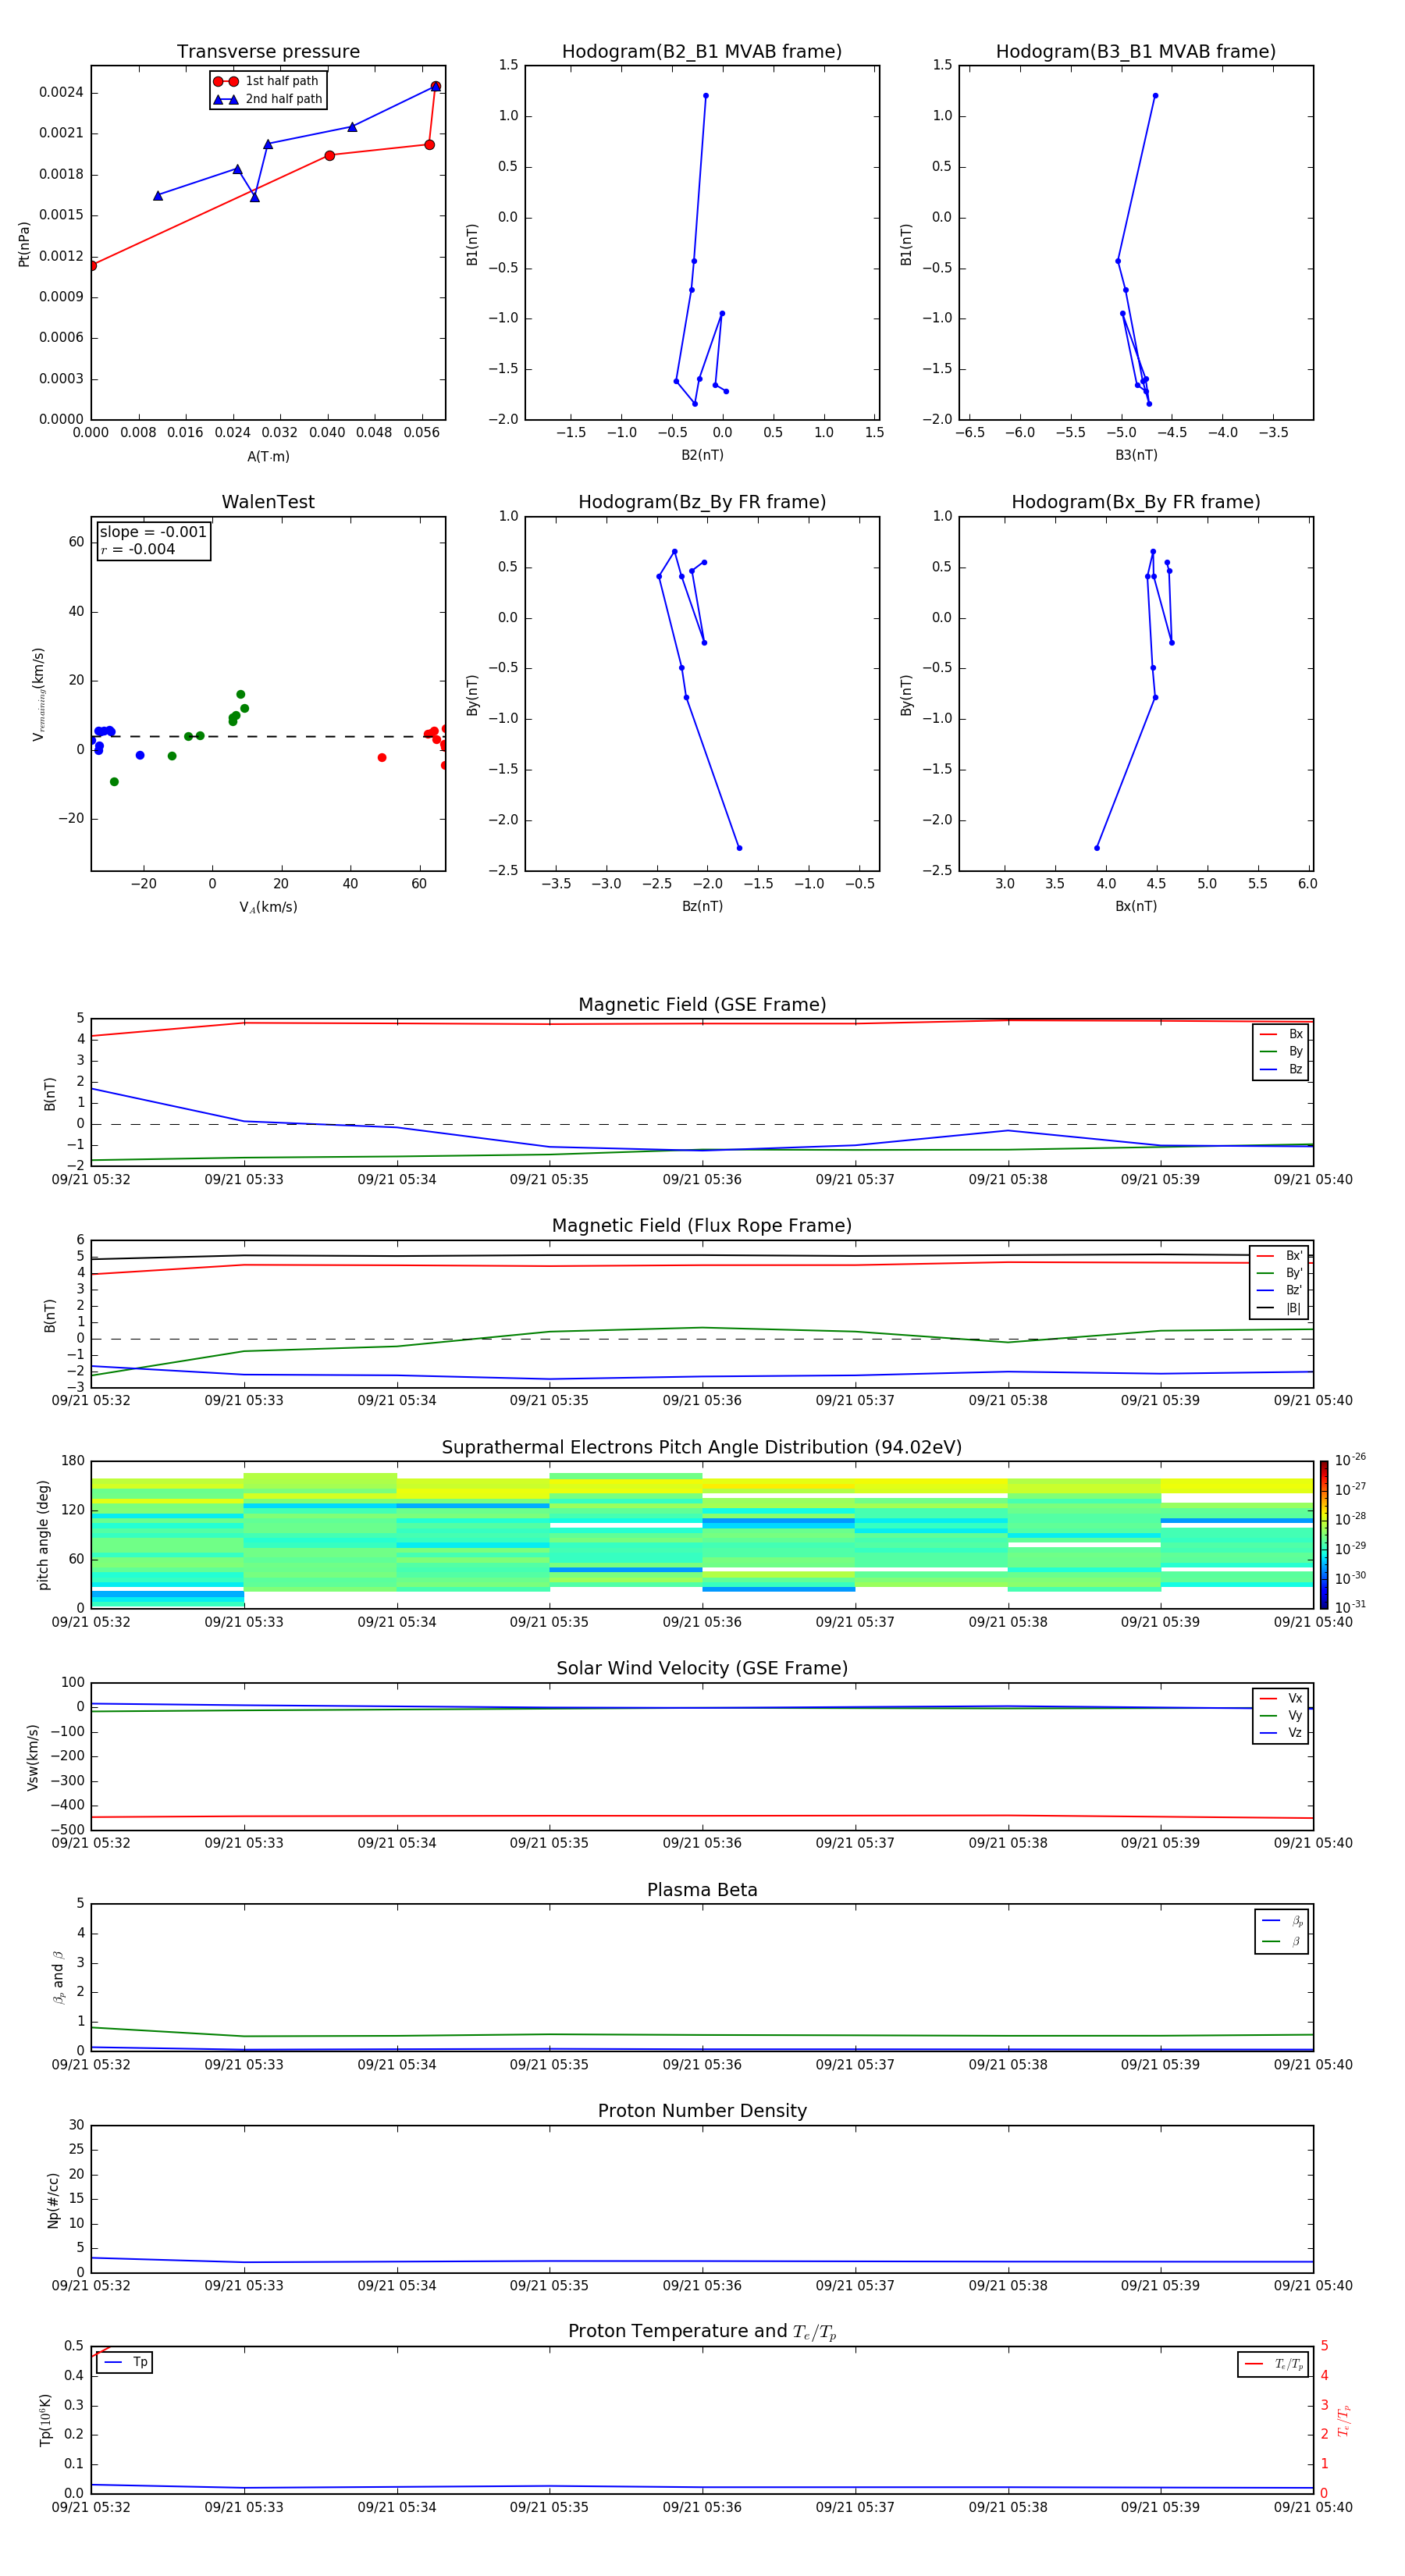Select the By entry in GSE magnetic legend
This screenshot has height=2576, width=1405.
click(x=1281, y=1051)
